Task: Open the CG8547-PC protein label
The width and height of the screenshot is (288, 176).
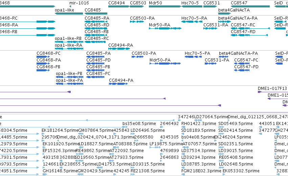Action: pyautogui.click(x=246, y=60)
